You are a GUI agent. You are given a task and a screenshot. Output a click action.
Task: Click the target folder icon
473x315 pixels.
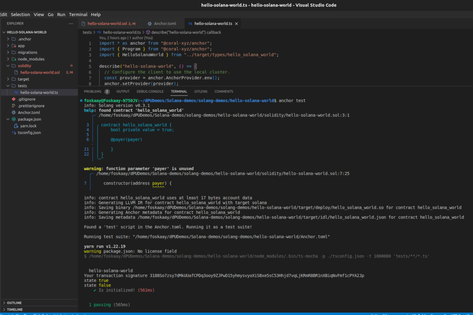13,79
